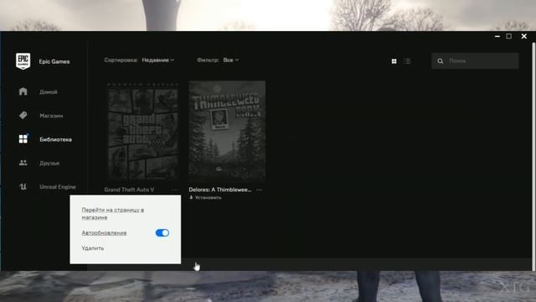Click the search magnifier icon

click(440, 61)
